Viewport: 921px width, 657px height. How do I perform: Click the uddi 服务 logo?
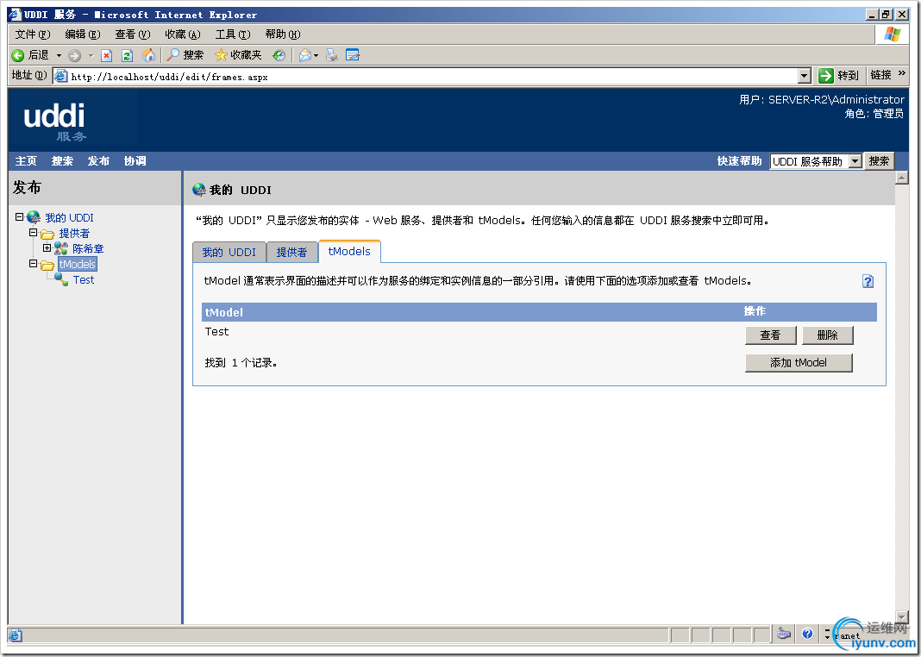54,122
